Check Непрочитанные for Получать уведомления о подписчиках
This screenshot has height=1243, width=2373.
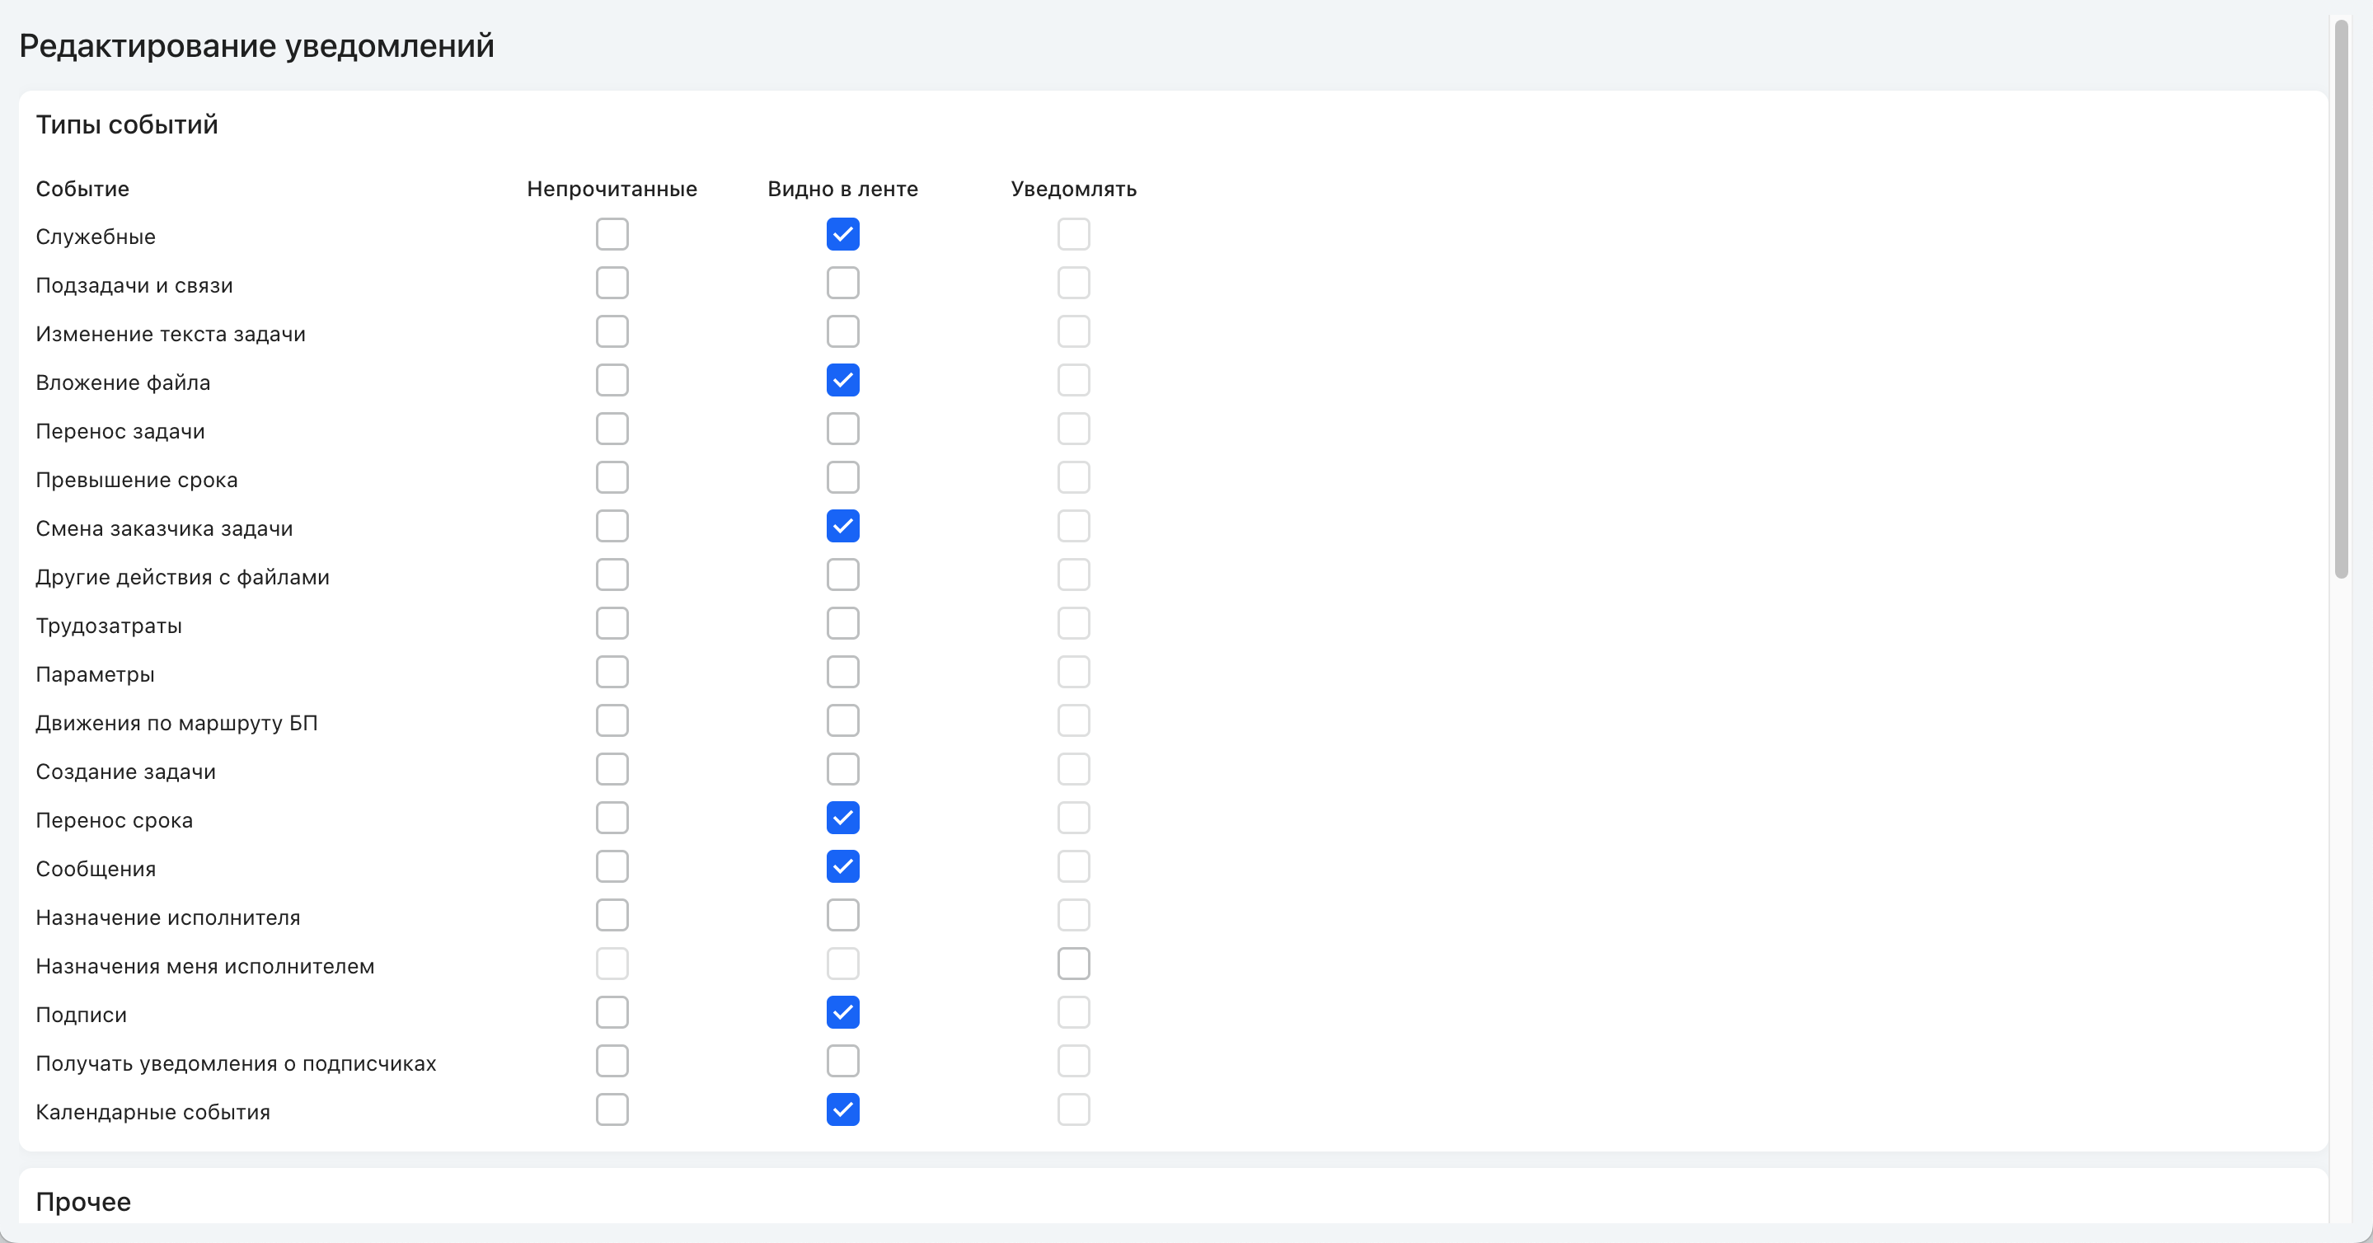[612, 1062]
